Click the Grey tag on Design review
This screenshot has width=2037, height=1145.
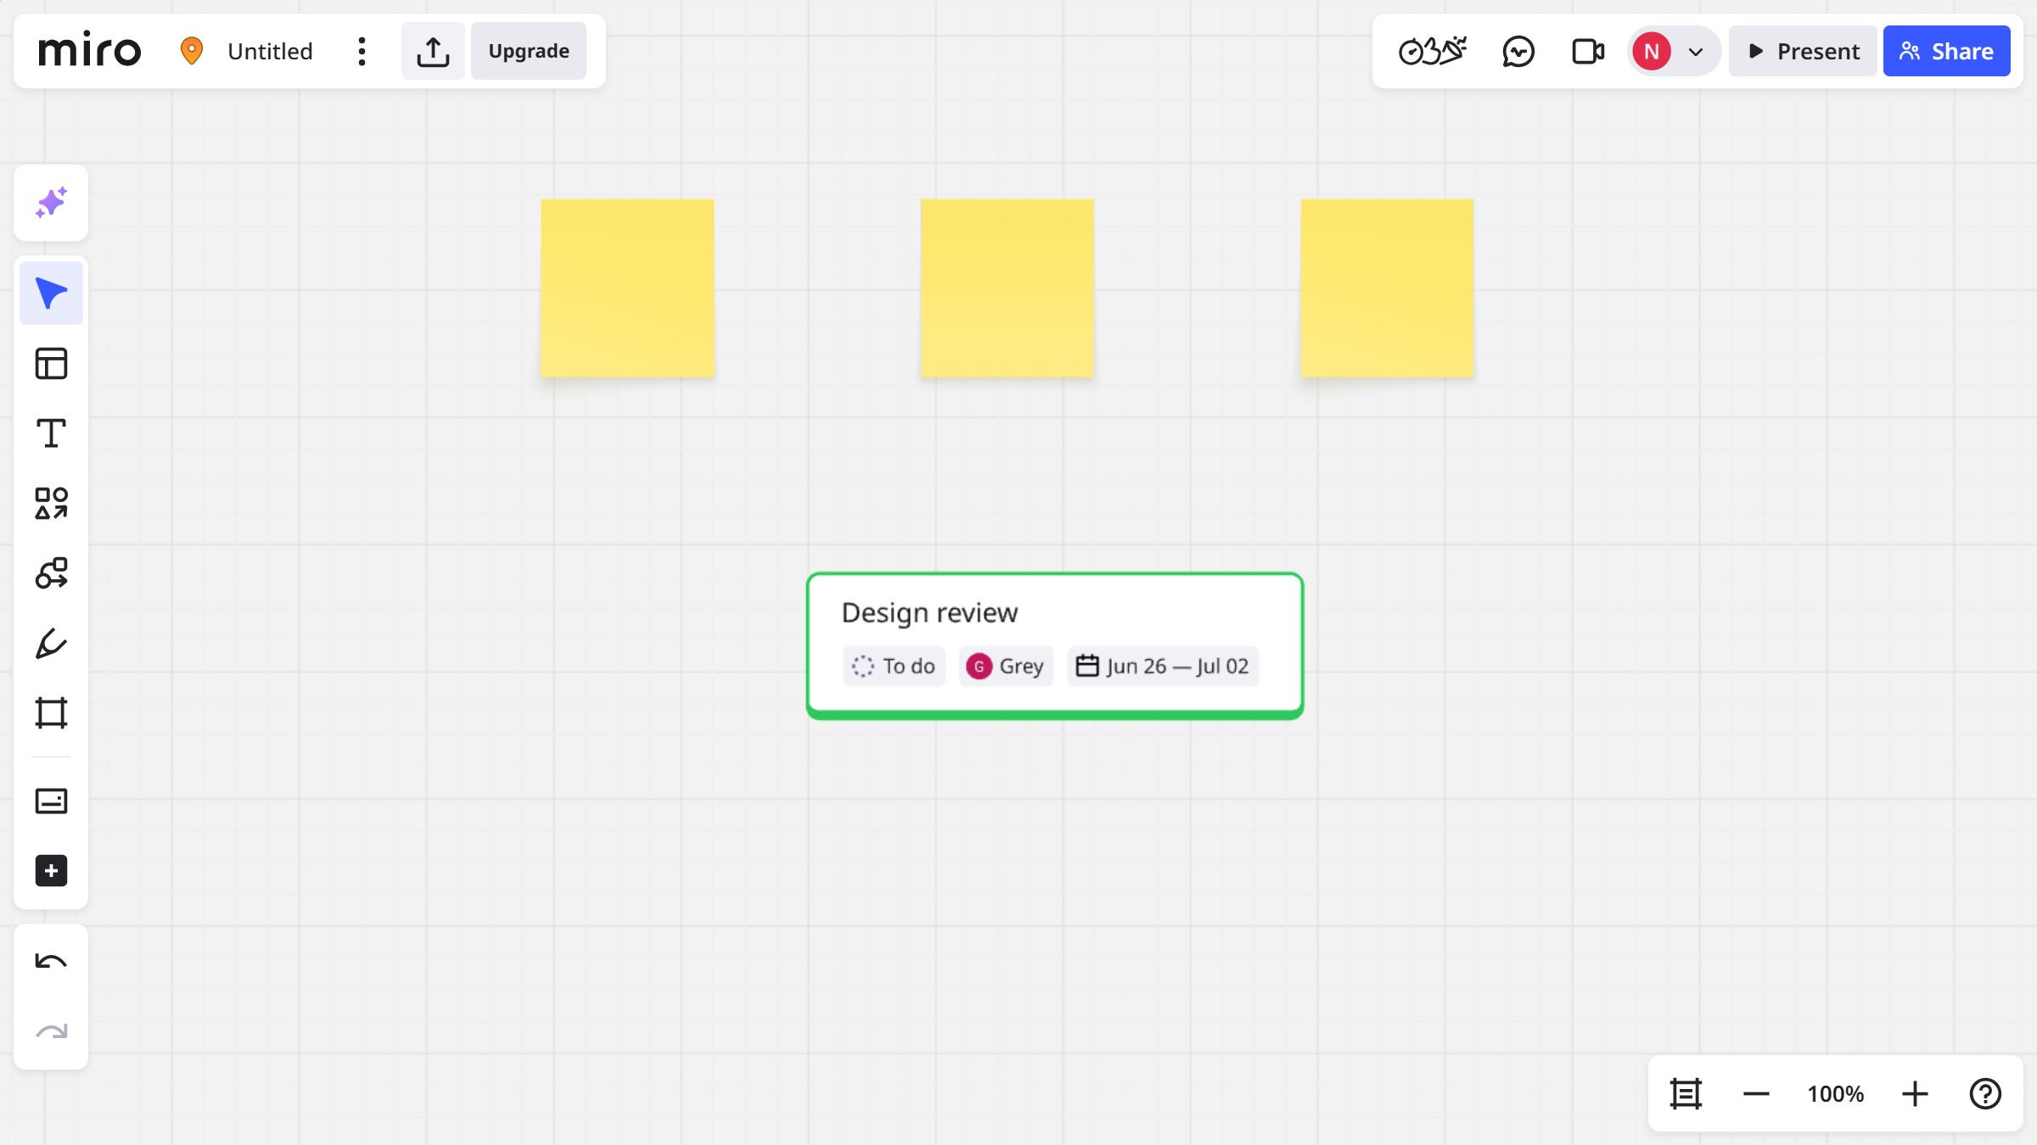[x=1006, y=666]
